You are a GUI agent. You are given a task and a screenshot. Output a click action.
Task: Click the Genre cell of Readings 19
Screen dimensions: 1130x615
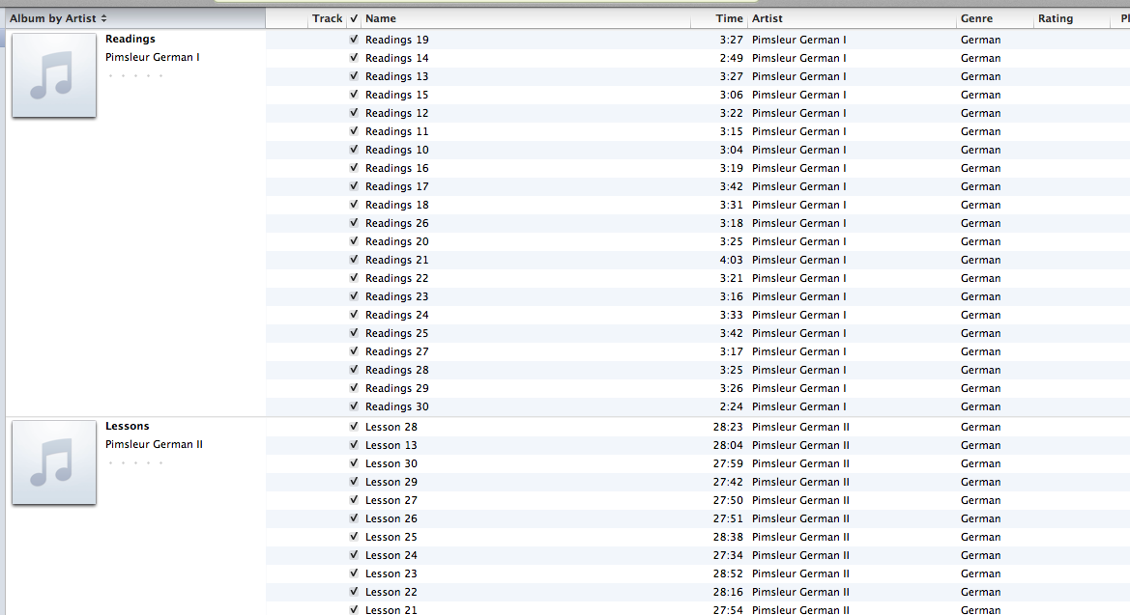[x=980, y=40]
